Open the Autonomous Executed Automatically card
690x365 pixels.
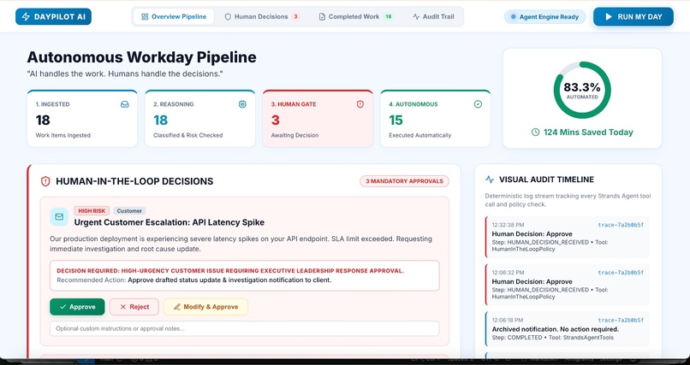pos(435,119)
